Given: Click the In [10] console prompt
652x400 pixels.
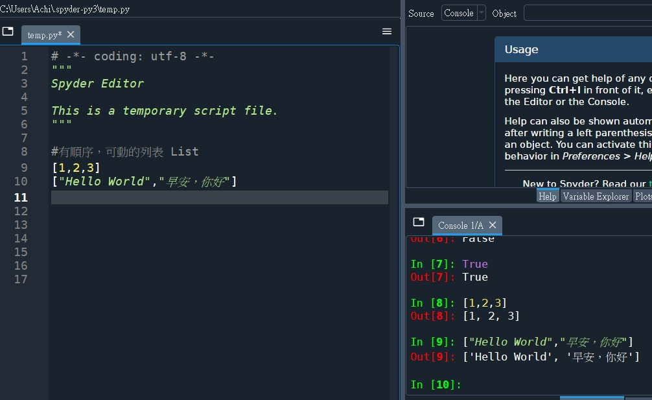Looking at the screenshot, I should [x=436, y=384].
